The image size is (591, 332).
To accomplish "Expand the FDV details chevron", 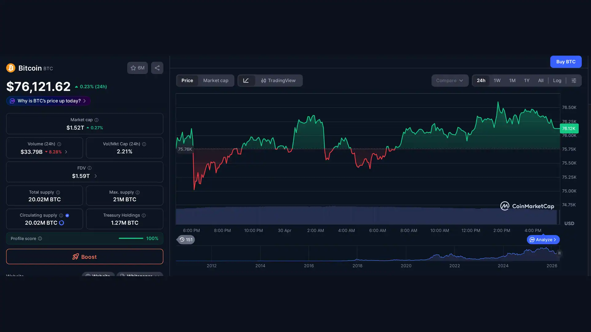I will point(96,176).
